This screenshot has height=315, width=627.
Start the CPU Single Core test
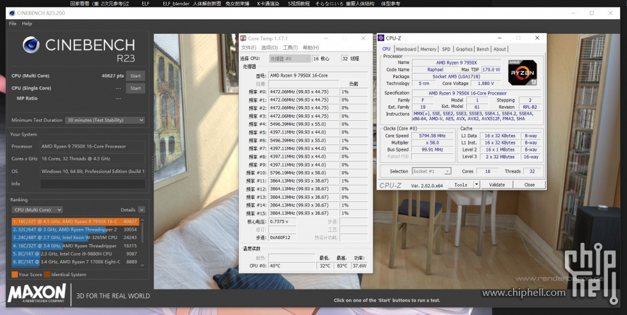point(136,88)
